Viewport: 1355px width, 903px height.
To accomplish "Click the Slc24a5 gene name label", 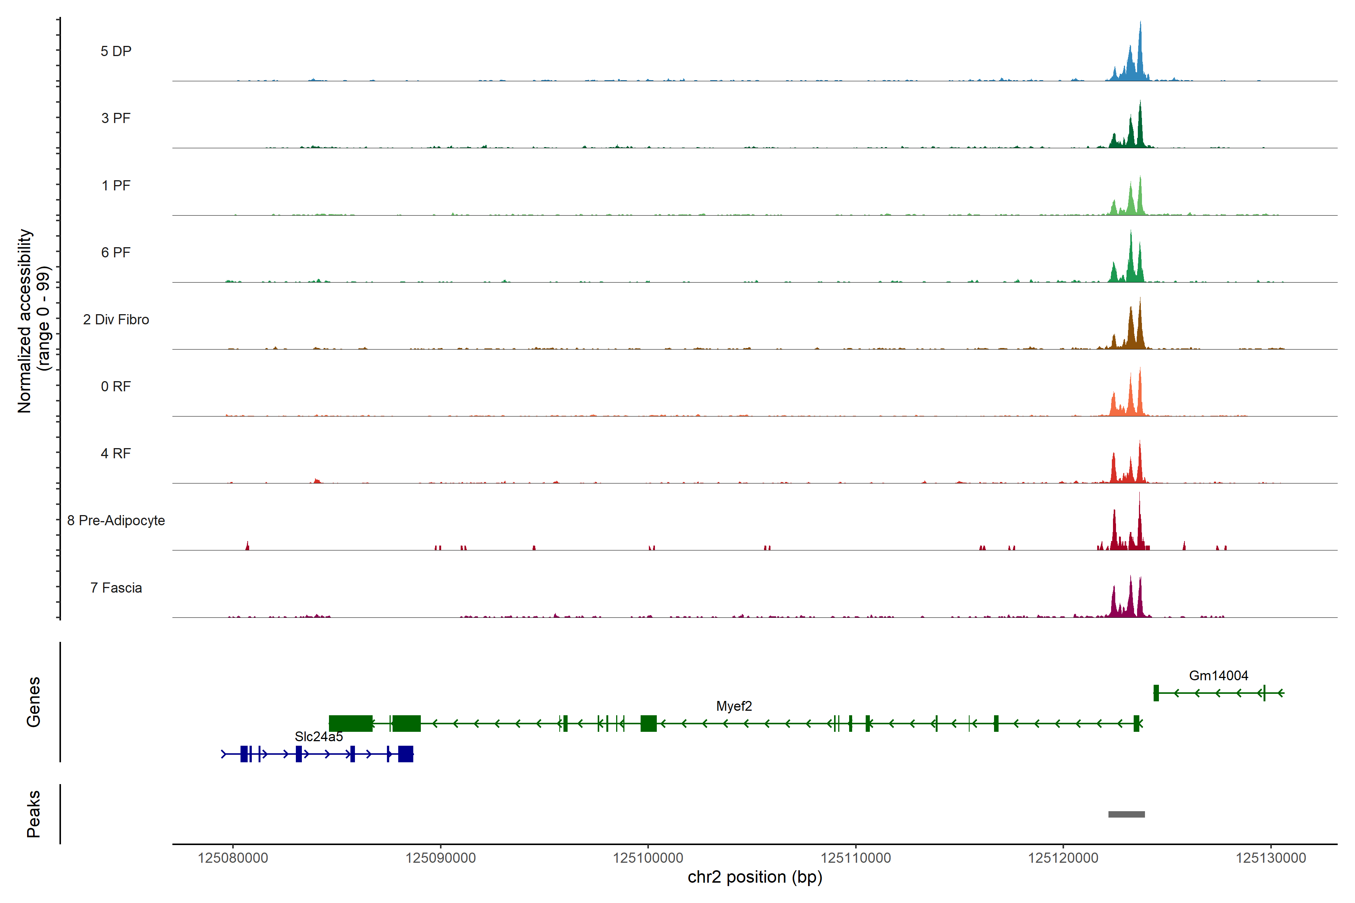I will [x=318, y=737].
